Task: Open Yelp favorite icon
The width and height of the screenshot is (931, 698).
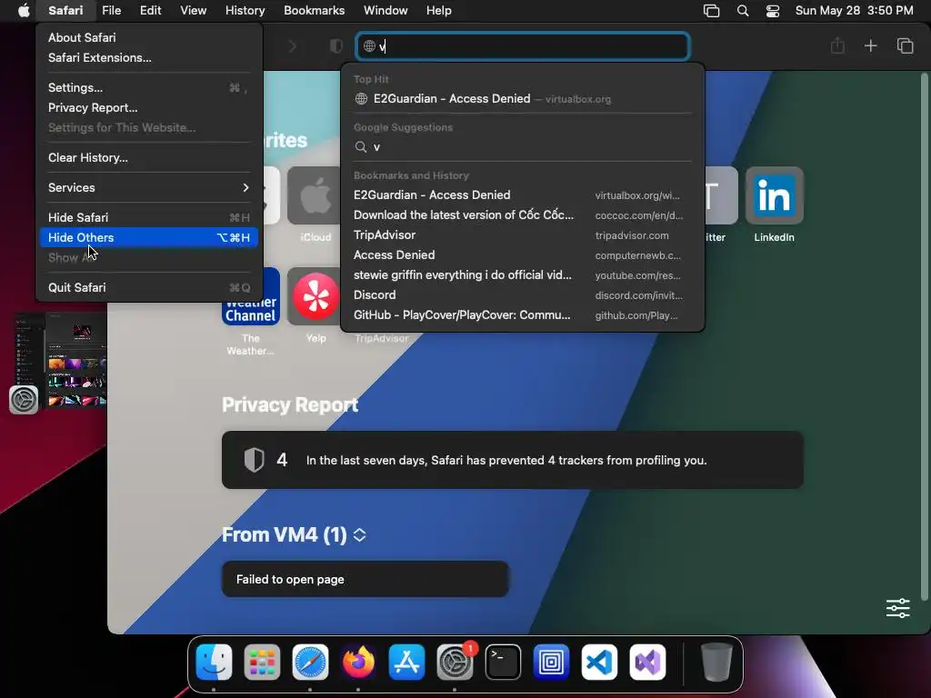Action: pyautogui.click(x=315, y=296)
